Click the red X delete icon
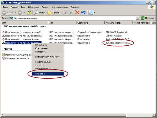The width and height of the screenshot is (157, 118). [77, 13]
